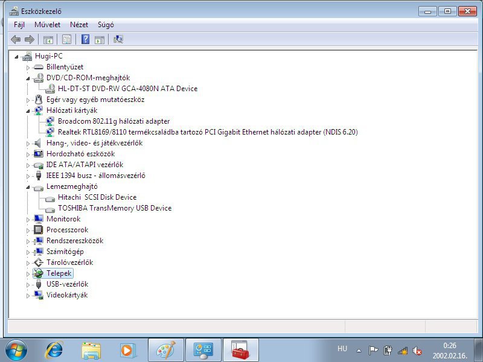
Task: Select Hitachi SCSI Disk Device
Action: [x=97, y=197]
